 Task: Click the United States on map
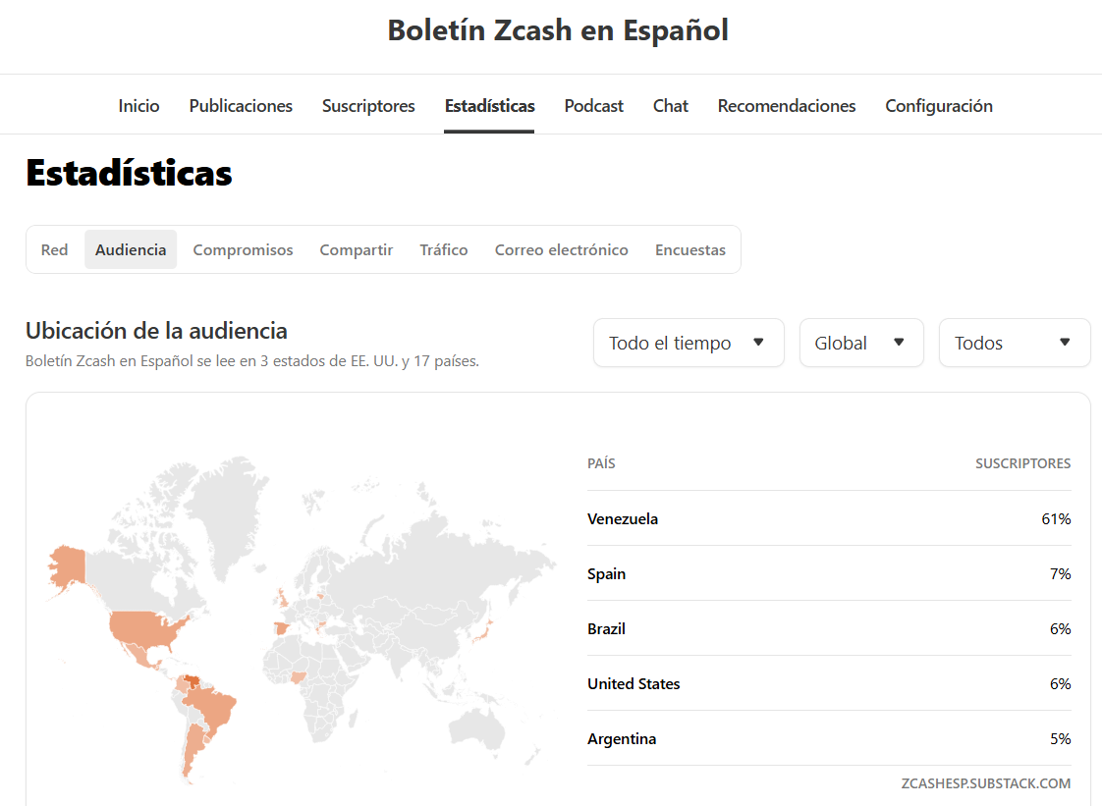(147, 628)
